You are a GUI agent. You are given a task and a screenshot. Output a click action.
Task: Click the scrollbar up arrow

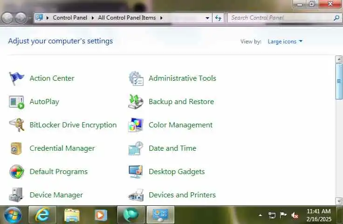339,59
